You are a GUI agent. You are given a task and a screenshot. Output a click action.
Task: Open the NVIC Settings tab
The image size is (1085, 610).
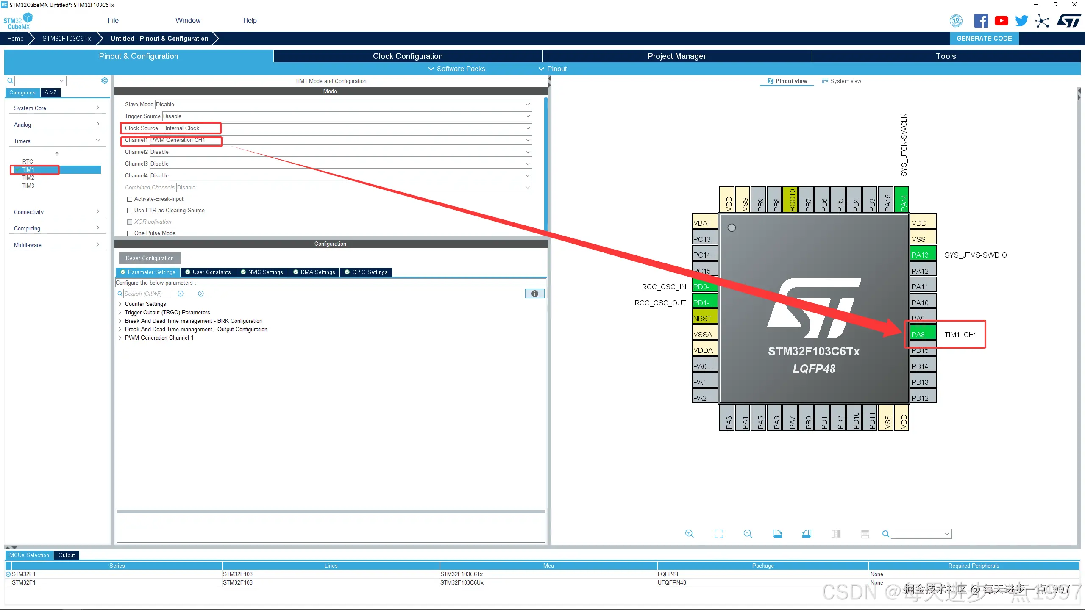pyautogui.click(x=262, y=272)
